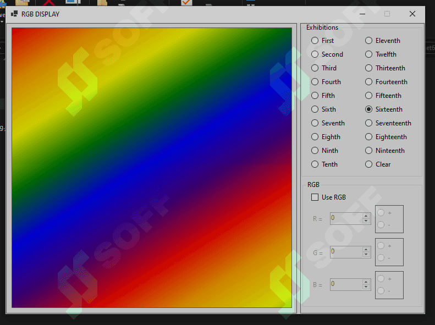Image resolution: width=435 pixels, height=325 pixels.
Task: Select the Second exhibition option
Action: tap(315, 54)
